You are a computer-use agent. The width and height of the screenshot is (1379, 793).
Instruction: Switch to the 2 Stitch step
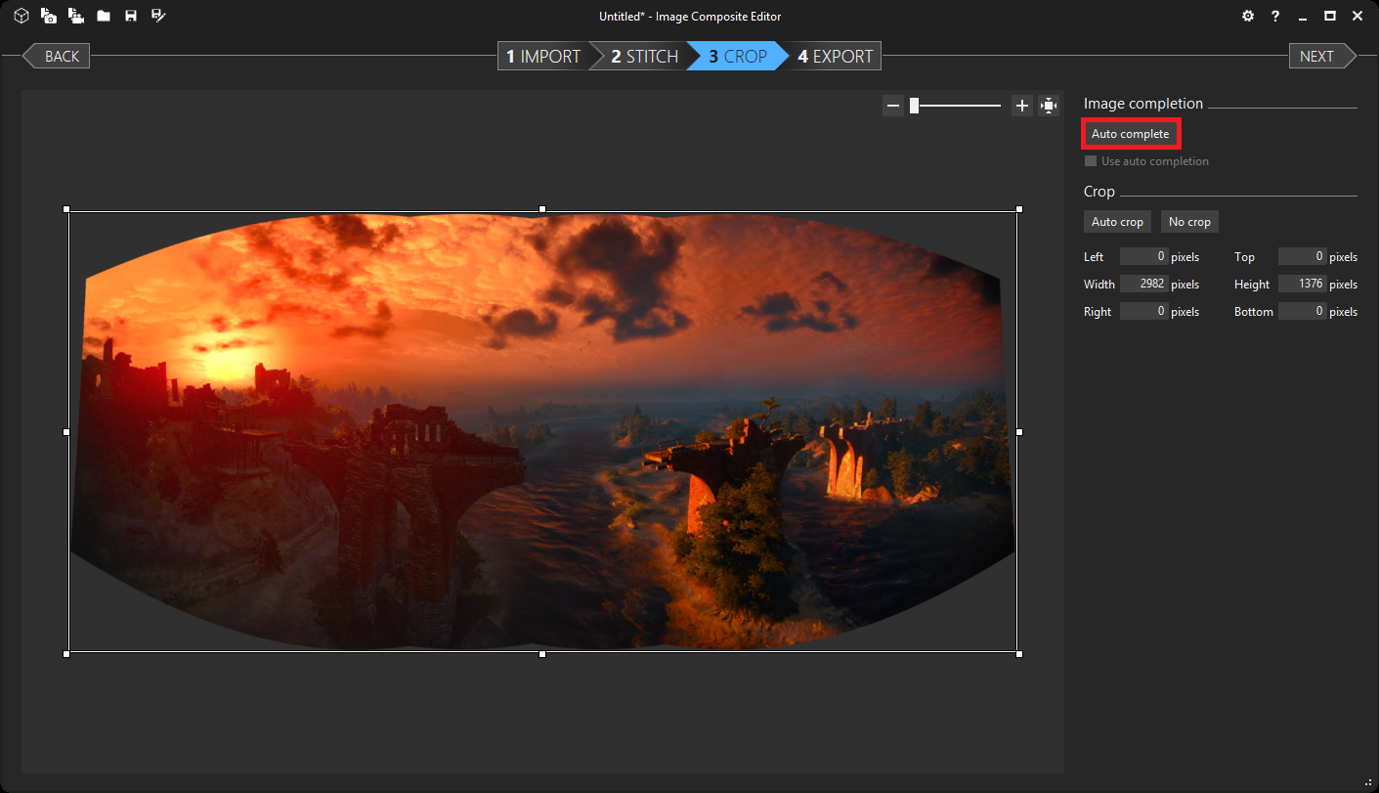644,56
